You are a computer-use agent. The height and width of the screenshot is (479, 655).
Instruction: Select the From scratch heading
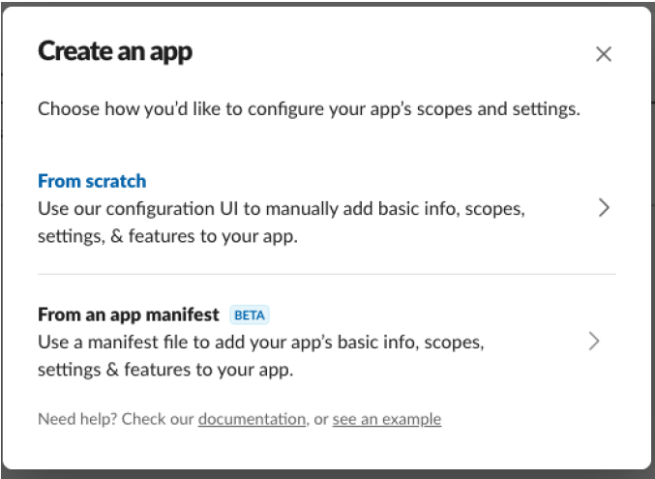click(92, 181)
